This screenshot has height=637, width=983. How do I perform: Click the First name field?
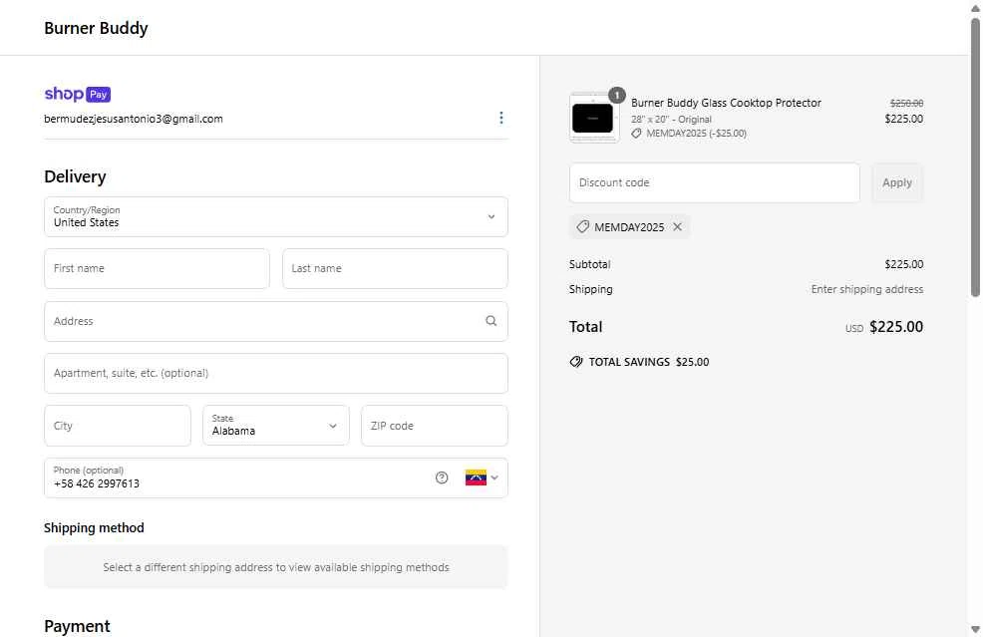pos(157,268)
